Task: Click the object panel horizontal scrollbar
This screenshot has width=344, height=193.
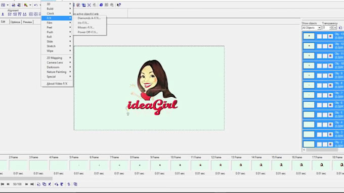Action: [322, 150]
